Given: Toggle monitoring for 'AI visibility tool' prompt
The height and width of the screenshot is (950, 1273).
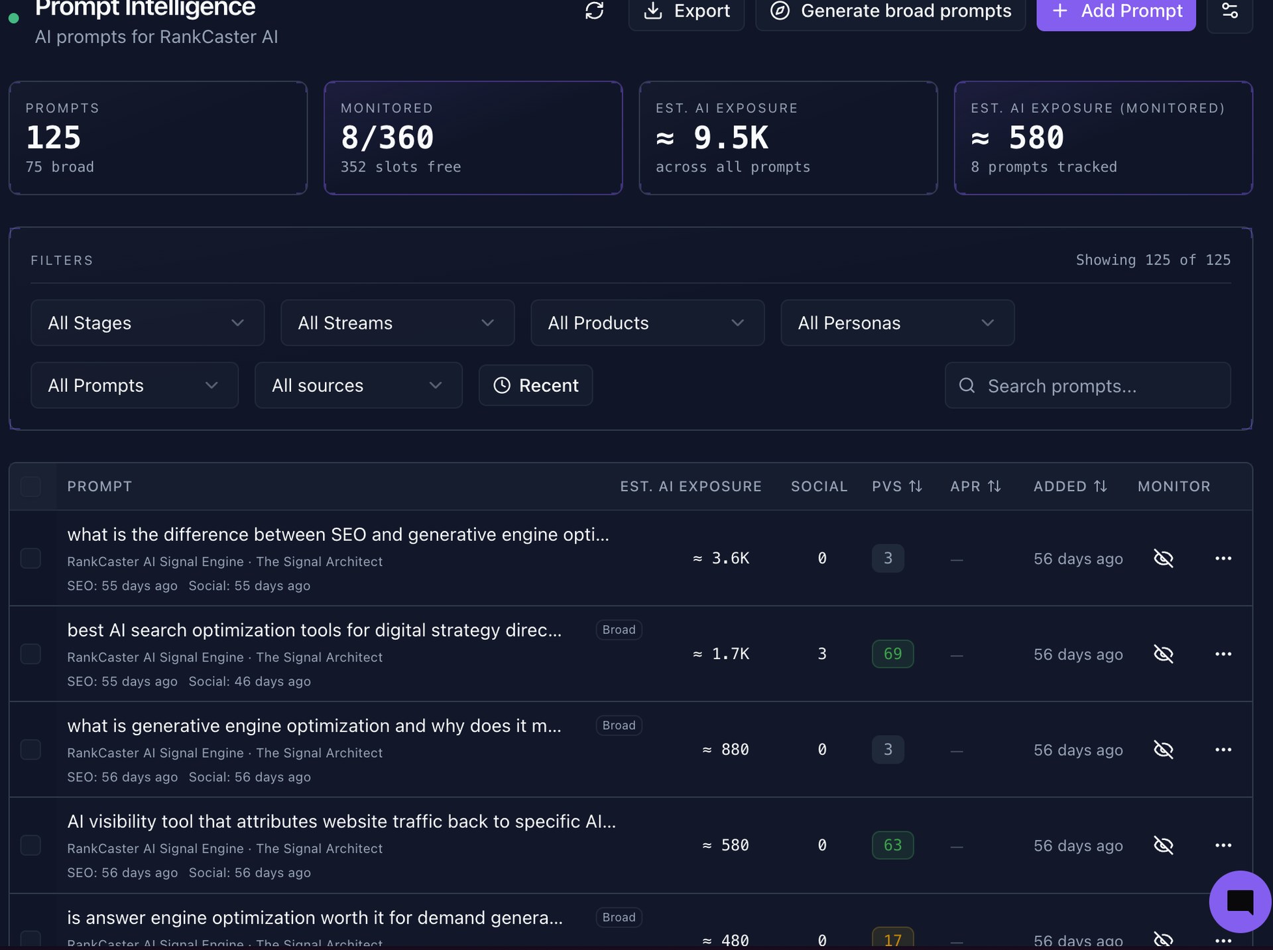Looking at the screenshot, I should click(1164, 845).
